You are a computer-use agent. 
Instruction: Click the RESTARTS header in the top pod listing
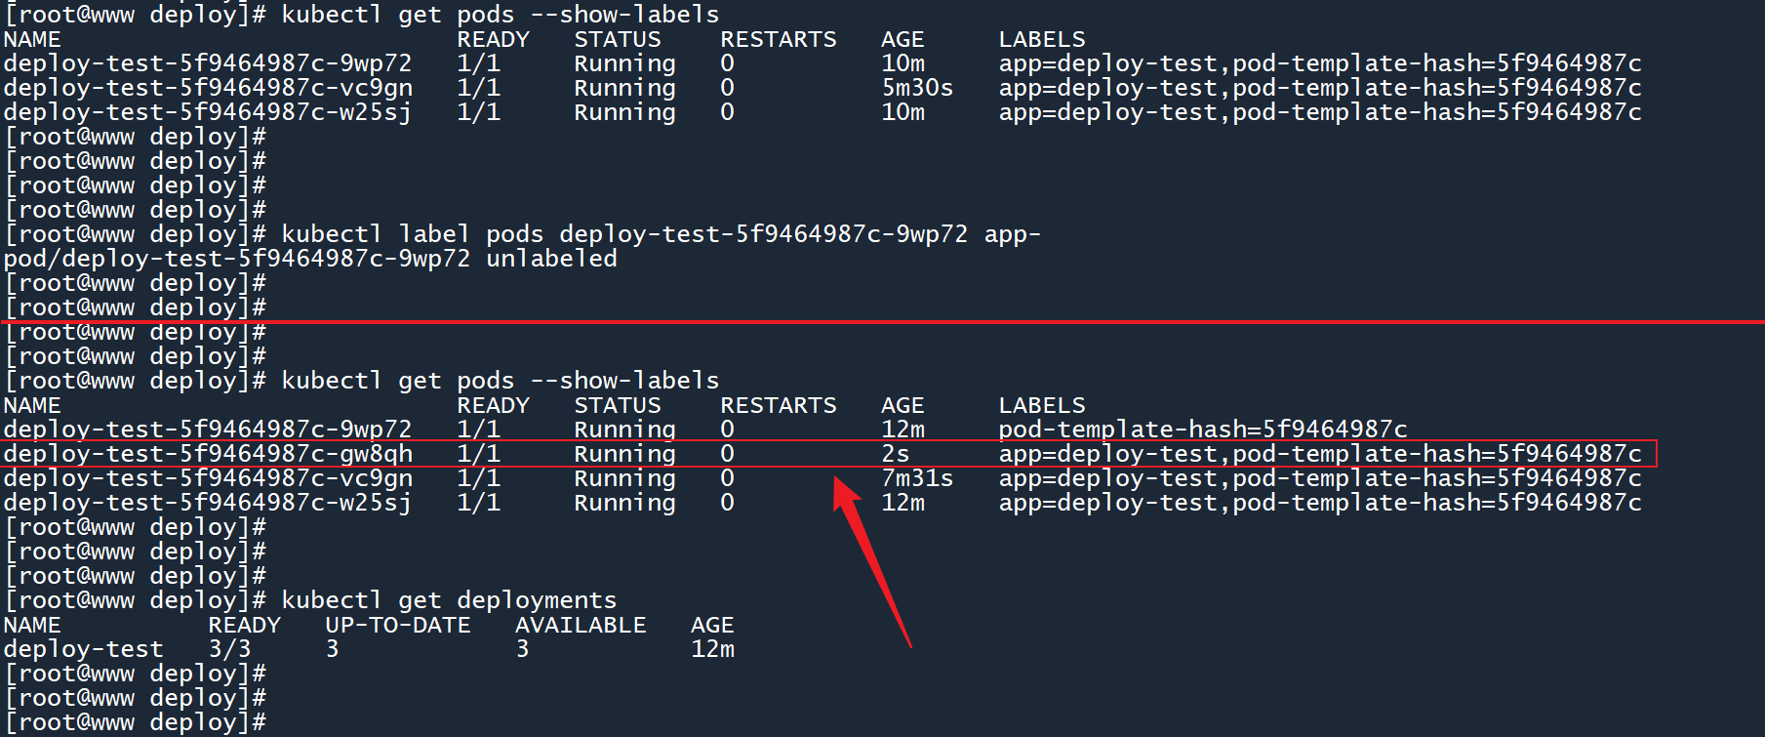778,39
